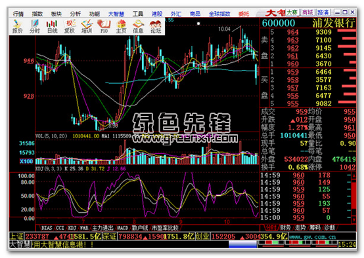This screenshot has height=258, width=364.
Task: Open the 行情 menu
Action: coord(18,14)
